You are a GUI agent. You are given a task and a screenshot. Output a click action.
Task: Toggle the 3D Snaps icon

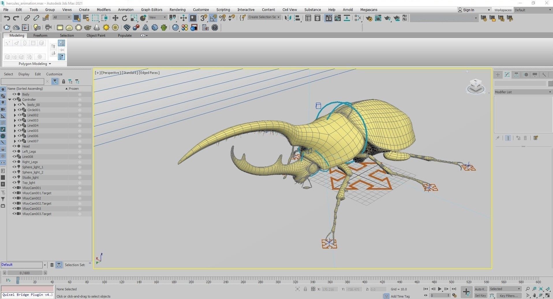click(204, 18)
